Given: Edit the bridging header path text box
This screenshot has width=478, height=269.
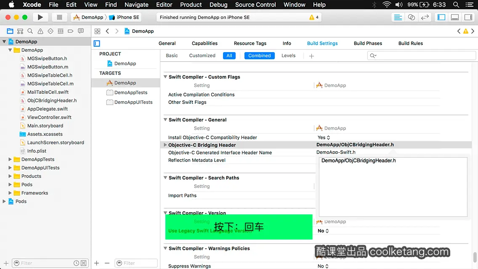Looking at the screenshot, I should point(393,187).
